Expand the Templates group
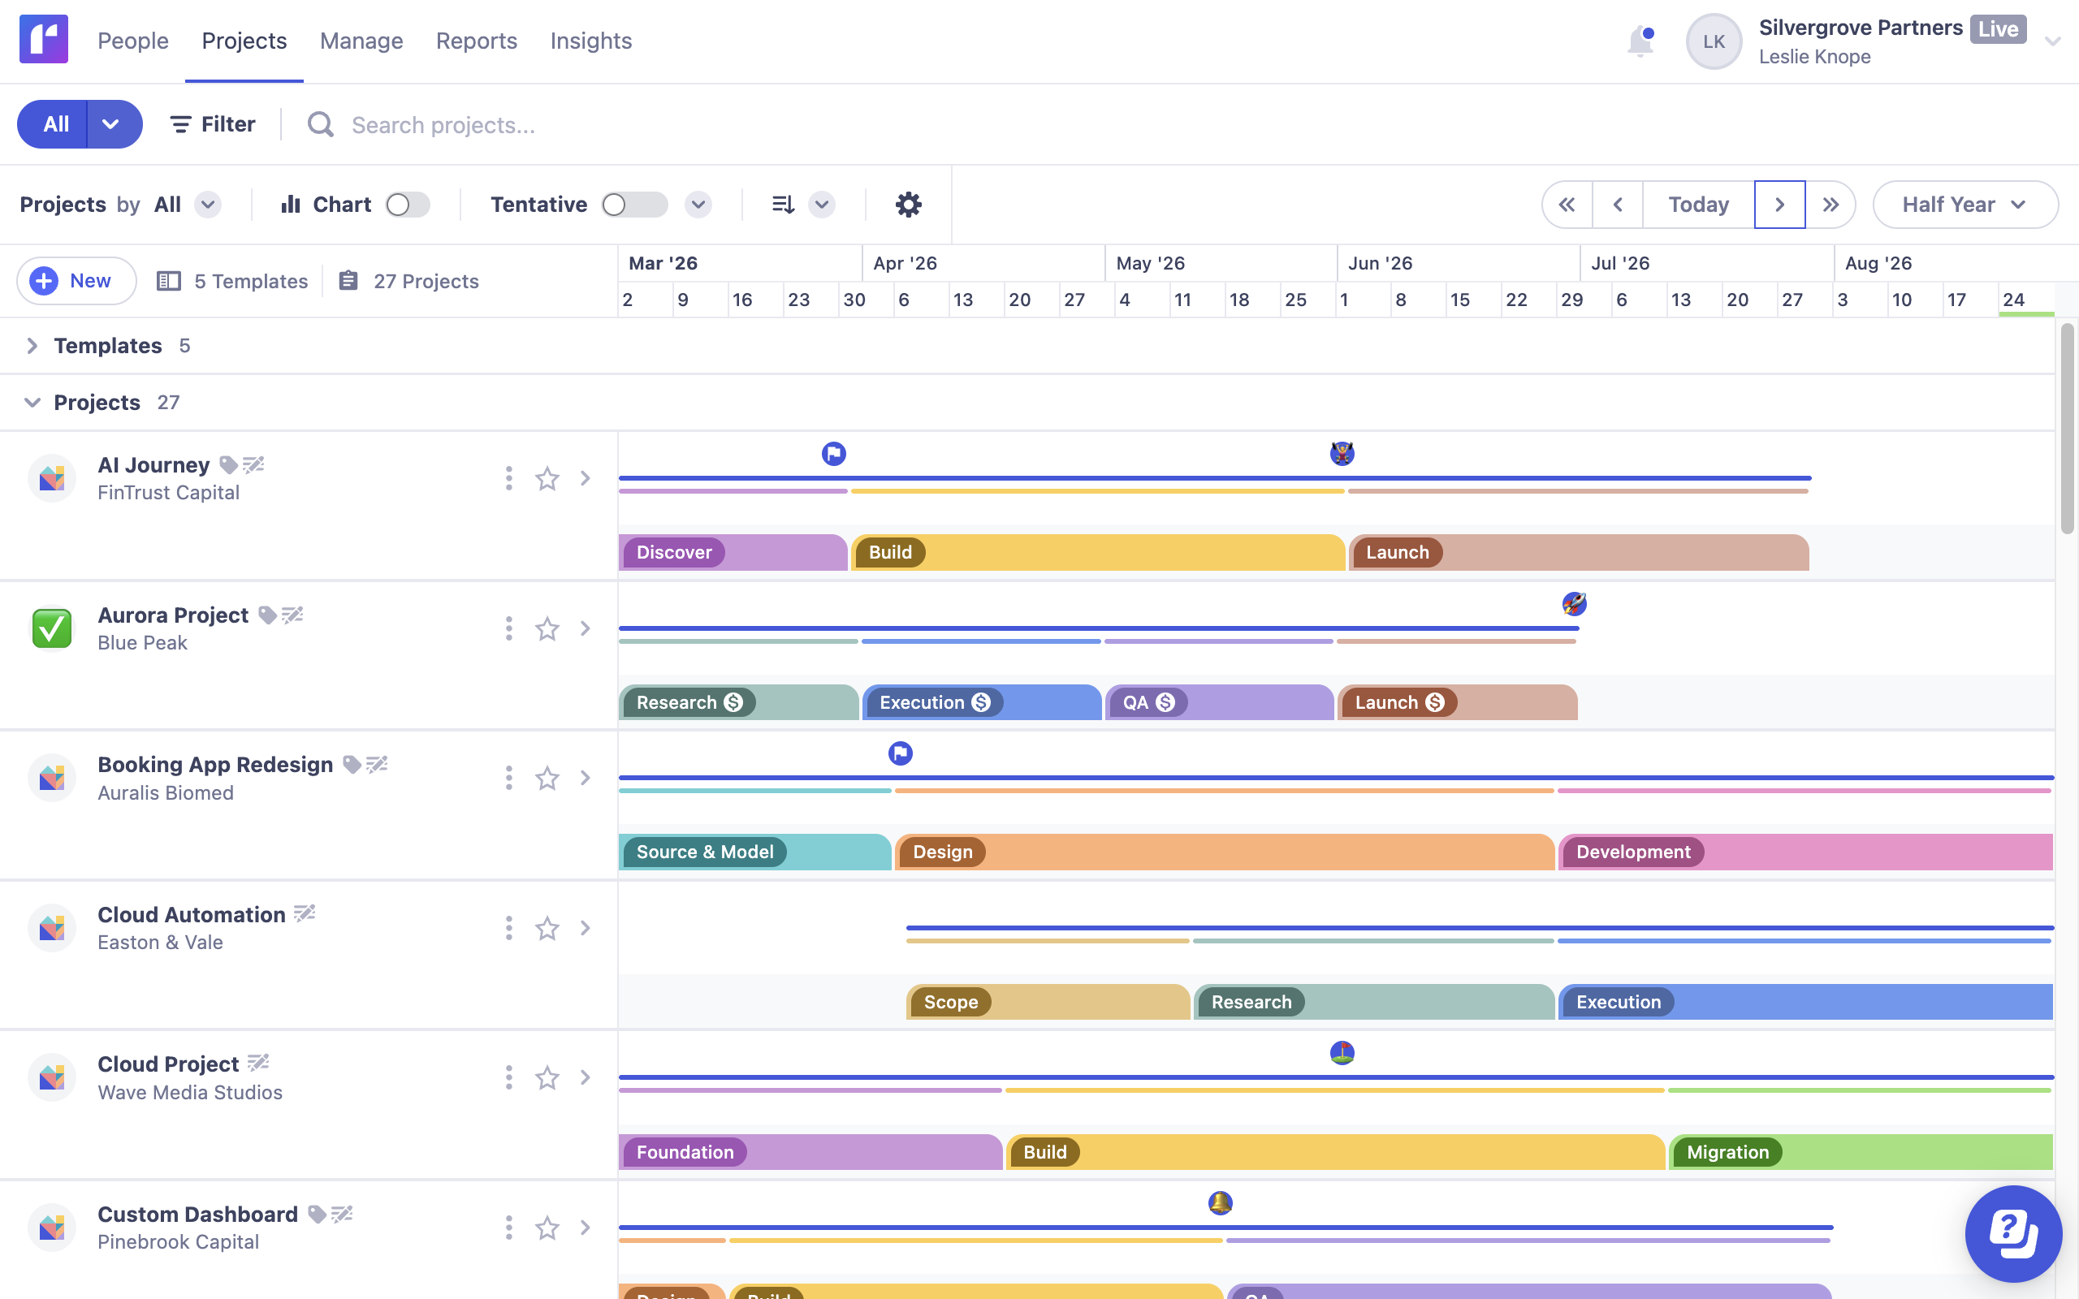This screenshot has width=2079, height=1299. 32,345
